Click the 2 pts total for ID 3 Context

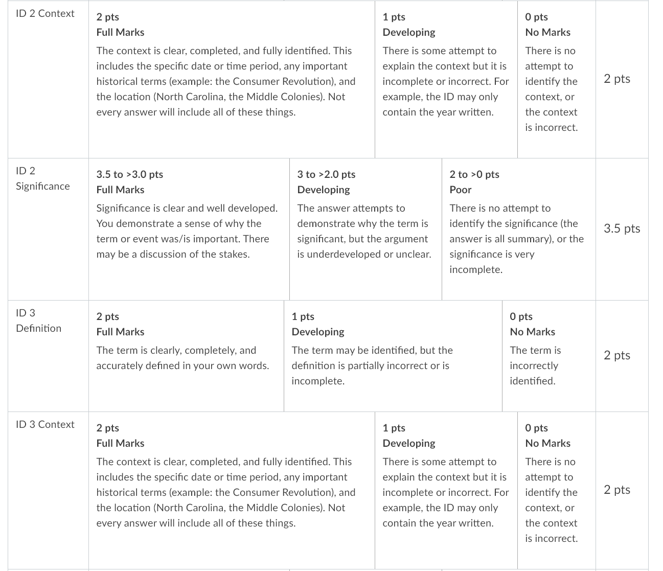617,490
